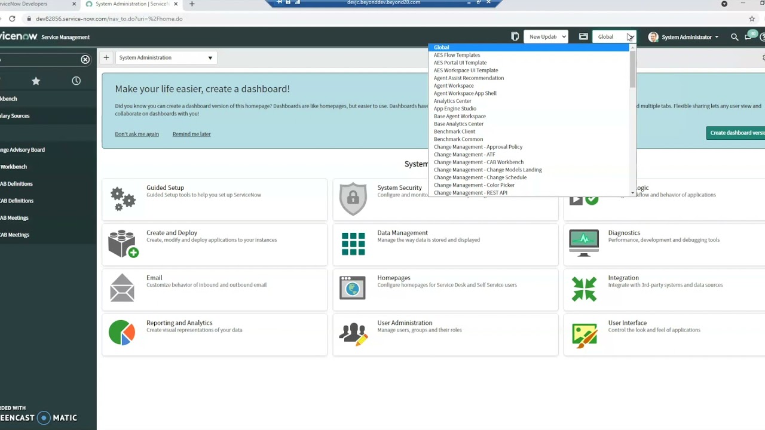This screenshot has height=430, width=765.
Task: Open Create and Deploy blocks icon
Action: (x=123, y=244)
